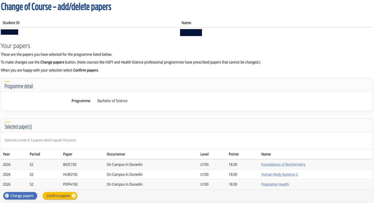The width and height of the screenshot is (374, 203).
Task: Click the total of 3 papers summary text
Action: [x=40, y=140]
